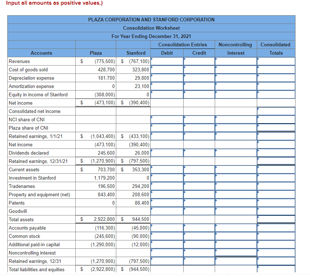Click the Consolidation Entries column header
310x277 pixels.
(x=183, y=45)
